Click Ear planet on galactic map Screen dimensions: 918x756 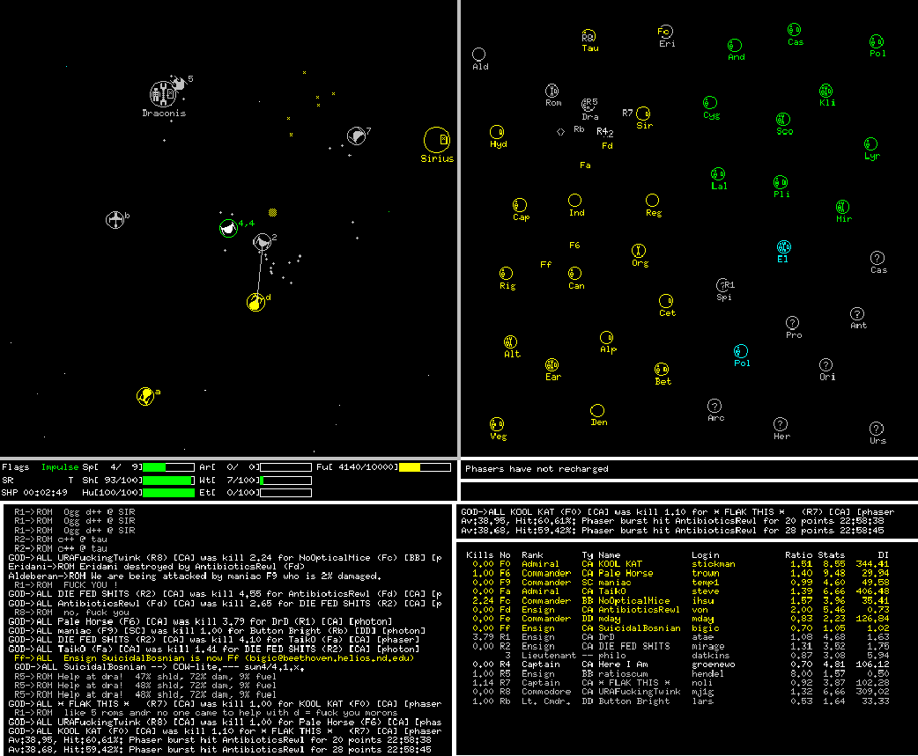[552, 365]
